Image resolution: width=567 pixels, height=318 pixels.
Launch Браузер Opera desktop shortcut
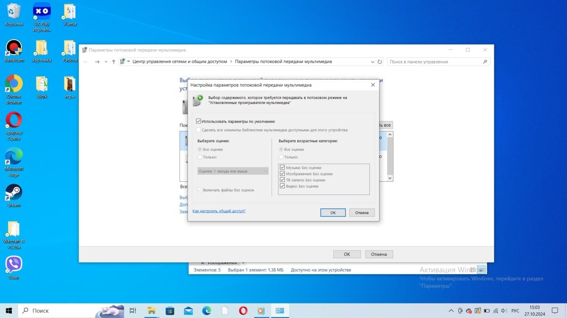[x=14, y=126]
